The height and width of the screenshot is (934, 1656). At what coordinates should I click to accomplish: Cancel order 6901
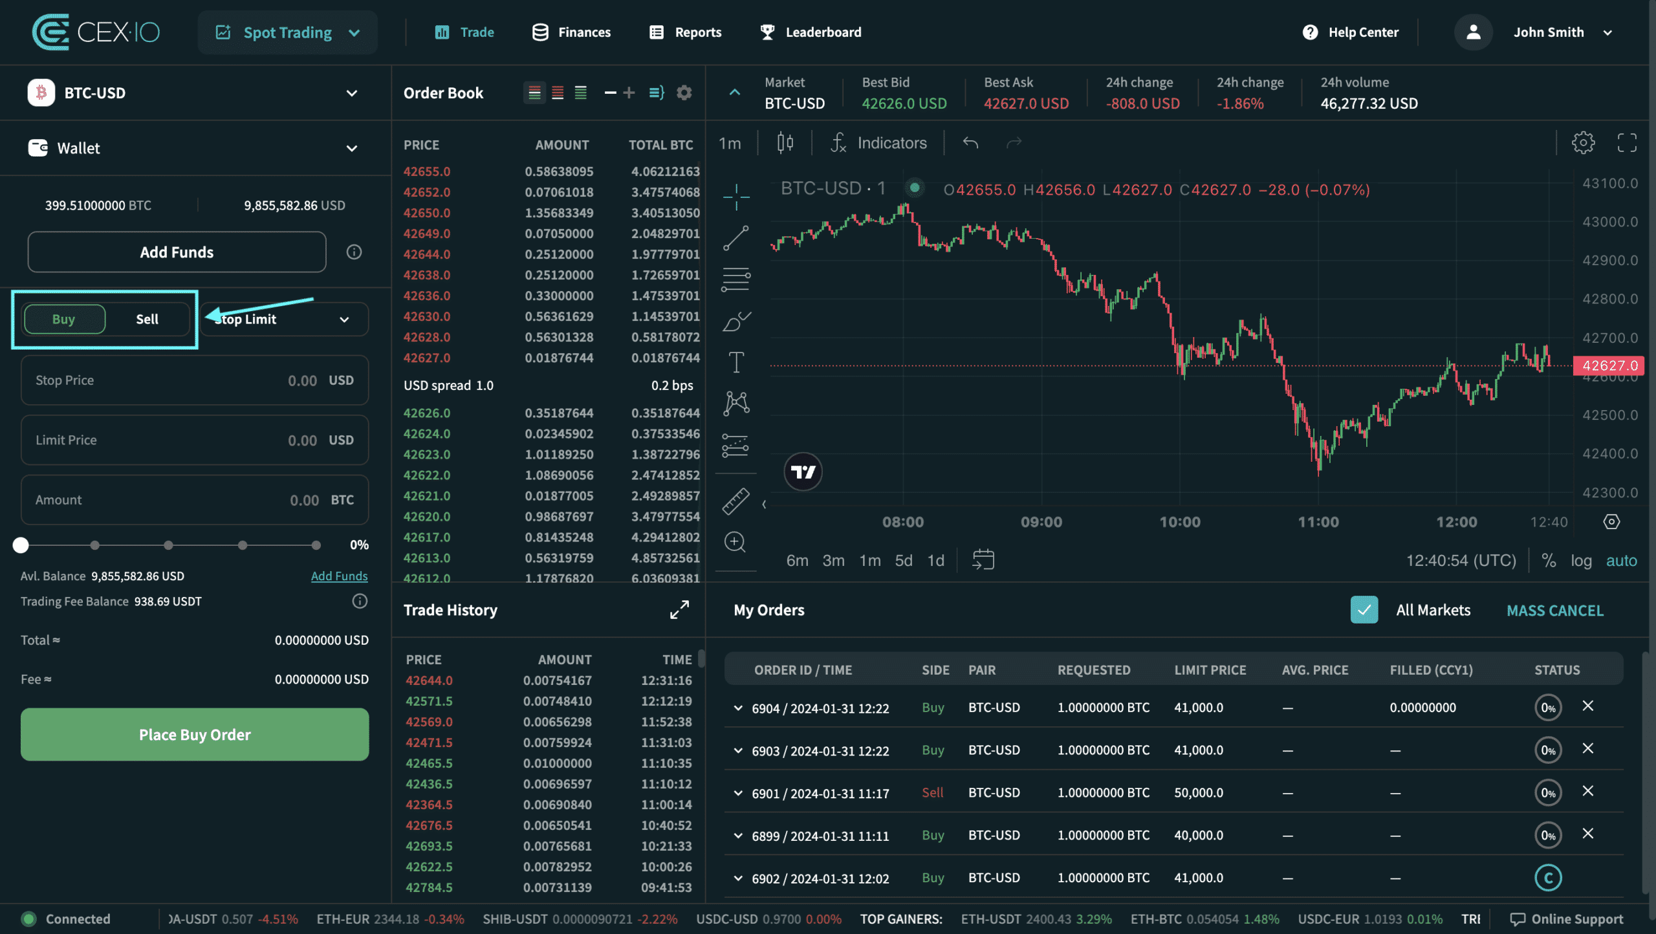coord(1588,792)
